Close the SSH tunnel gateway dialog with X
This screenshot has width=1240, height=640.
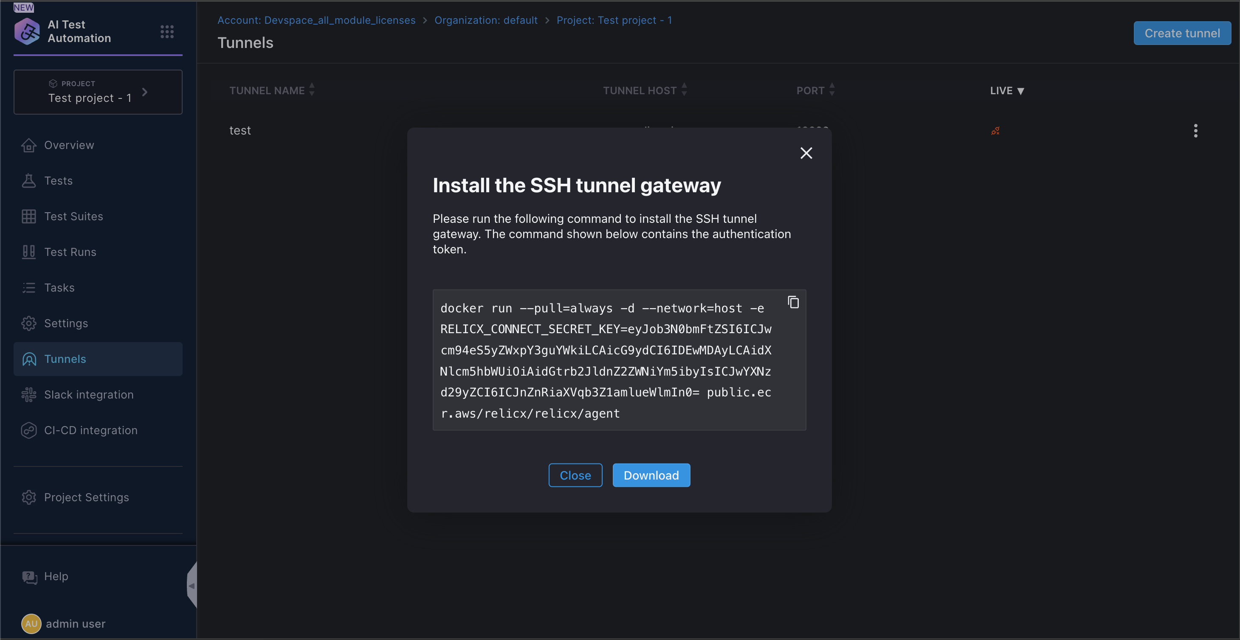click(806, 153)
